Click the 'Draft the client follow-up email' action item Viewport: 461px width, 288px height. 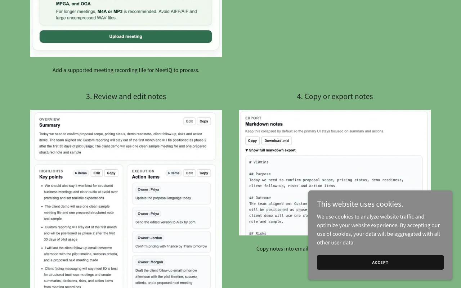(x=166, y=276)
